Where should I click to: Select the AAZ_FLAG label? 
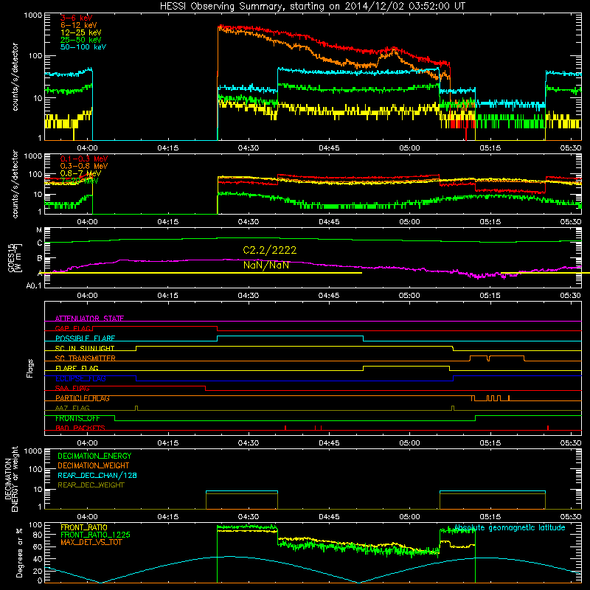click(x=72, y=408)
